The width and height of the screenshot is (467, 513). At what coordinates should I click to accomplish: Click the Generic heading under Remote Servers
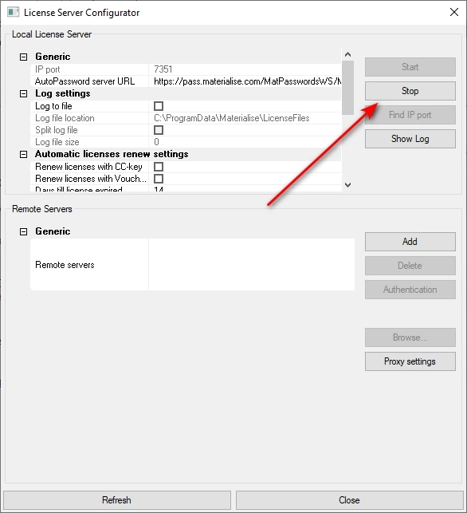(53, 231)
